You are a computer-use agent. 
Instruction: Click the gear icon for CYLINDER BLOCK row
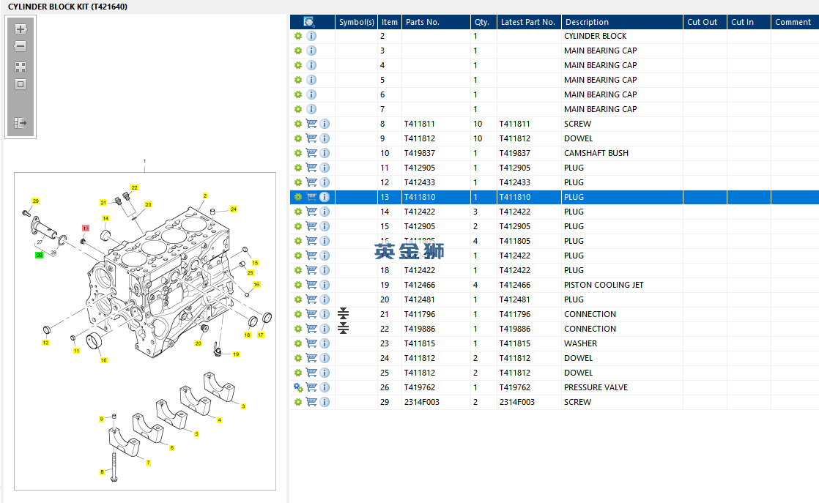point(298,36)
